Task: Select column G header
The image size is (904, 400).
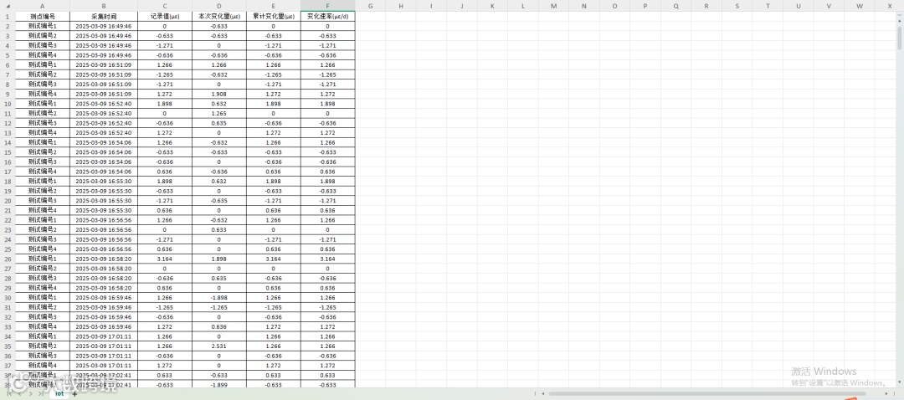Action: (x=370, y=7)
